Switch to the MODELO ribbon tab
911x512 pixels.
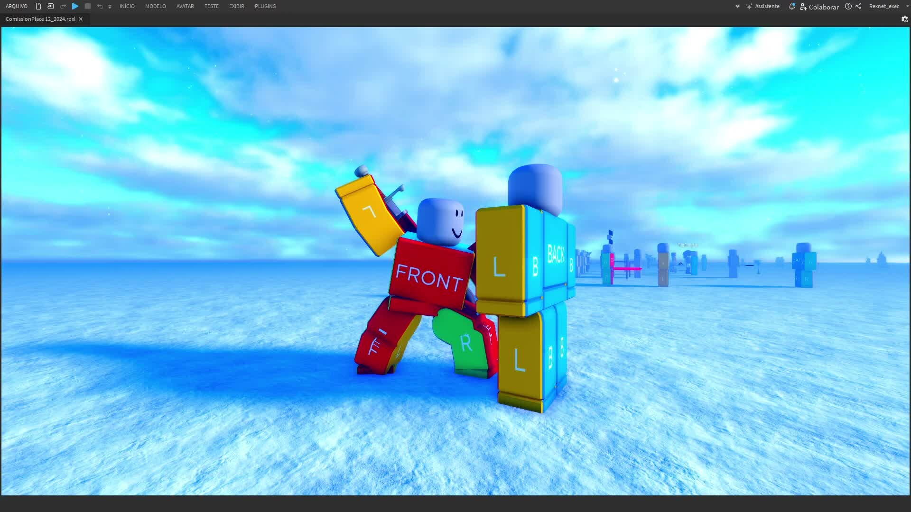[156, 6]
